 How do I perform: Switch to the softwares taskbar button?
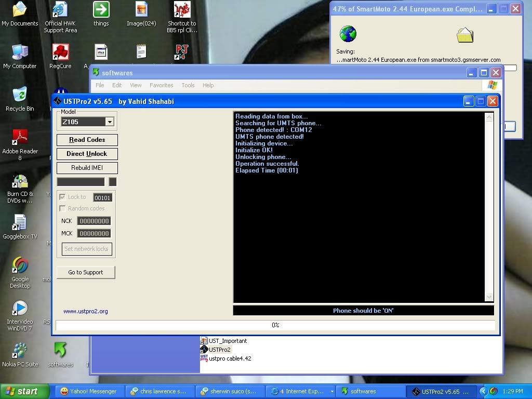click(x=371, y=391)
